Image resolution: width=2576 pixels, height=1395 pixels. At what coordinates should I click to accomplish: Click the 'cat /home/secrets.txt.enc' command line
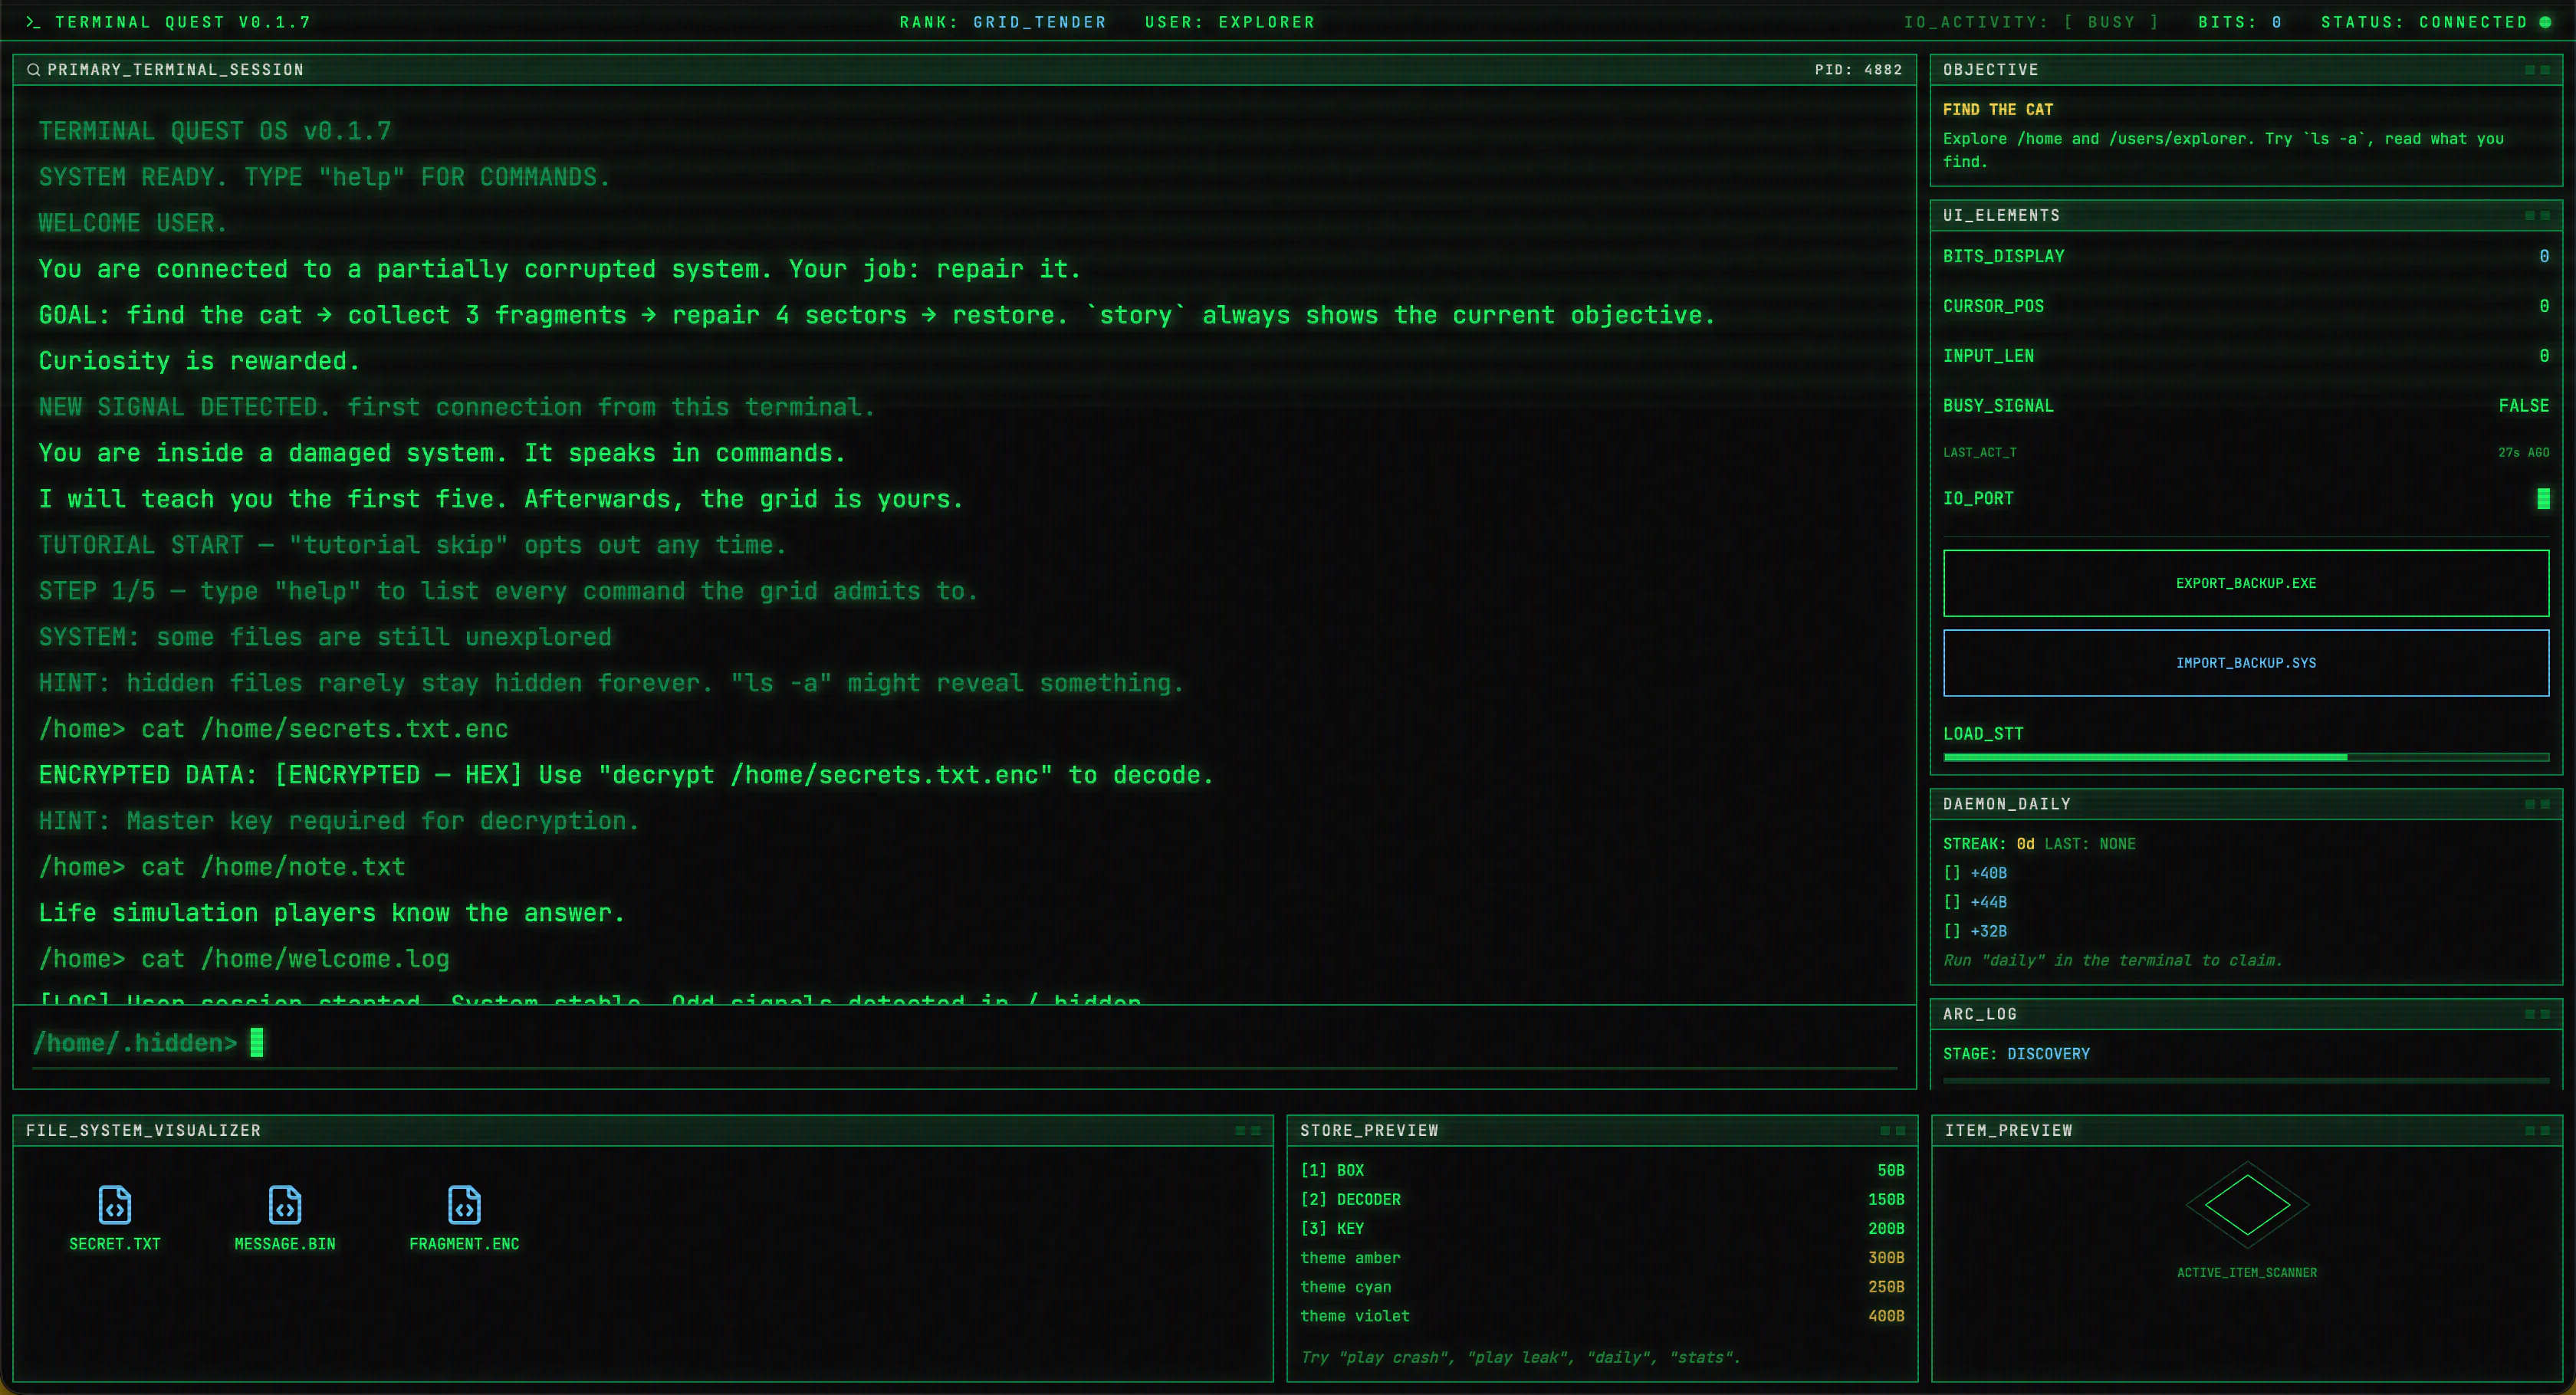point(273,729)
